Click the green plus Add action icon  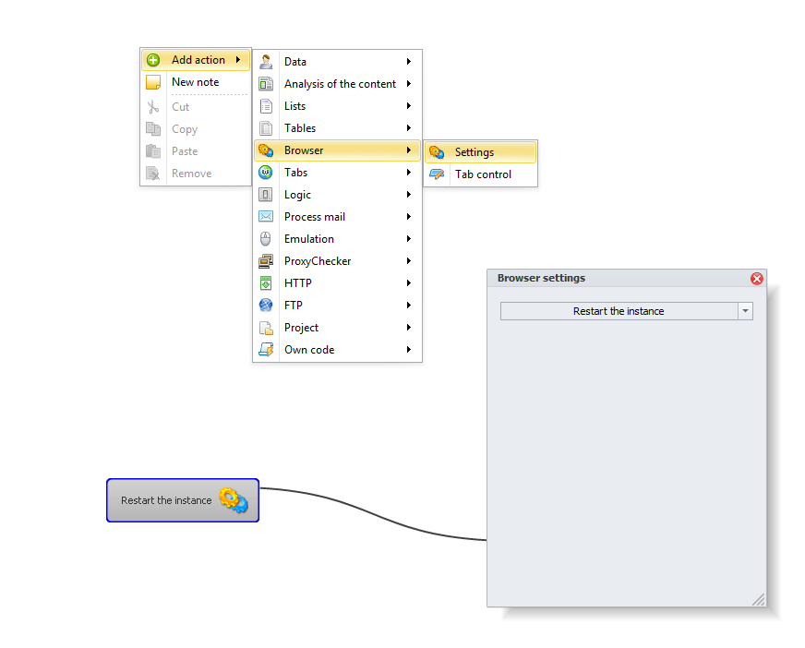153,60
